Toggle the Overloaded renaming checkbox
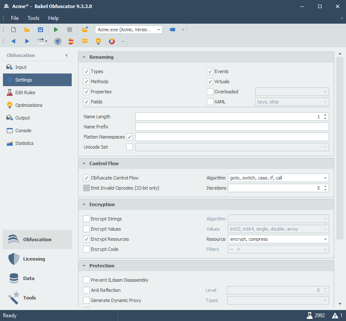This screenshot has width=346, height=321. (210, 92)
